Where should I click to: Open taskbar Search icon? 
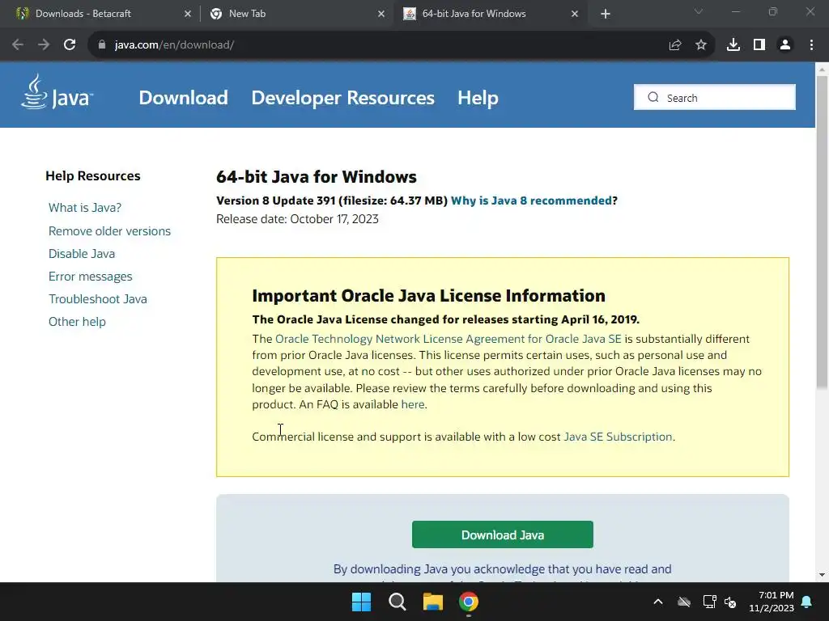[x=397, y=602]
